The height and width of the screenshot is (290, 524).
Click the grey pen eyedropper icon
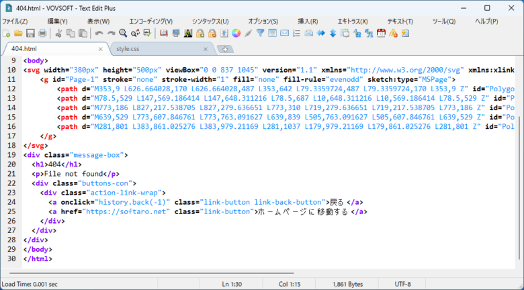(x=249, y=33)
